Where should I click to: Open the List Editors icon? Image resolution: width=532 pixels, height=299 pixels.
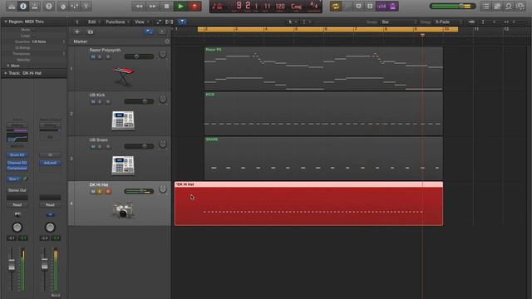point(486,6)
